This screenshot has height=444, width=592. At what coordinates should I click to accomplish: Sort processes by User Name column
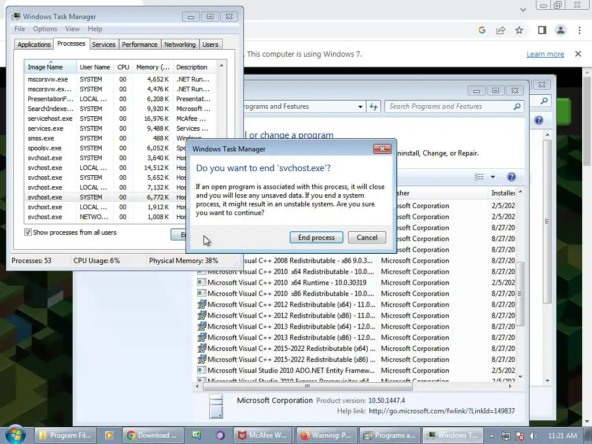coord(95,67)
